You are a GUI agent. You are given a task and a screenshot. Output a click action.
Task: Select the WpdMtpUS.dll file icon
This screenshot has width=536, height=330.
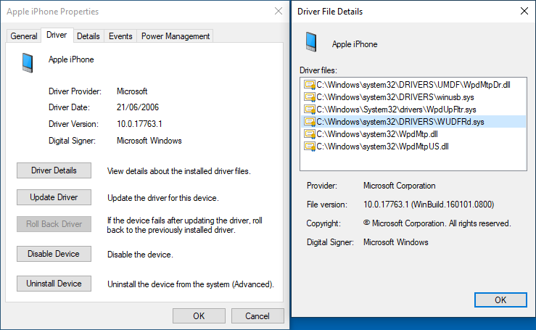310,147
